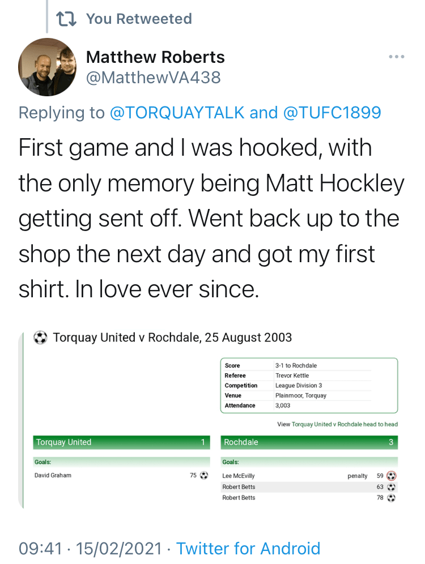Screen dimensions: 425x564
Task: Click the Twitter for Android source link
Action: coord(248,548)
